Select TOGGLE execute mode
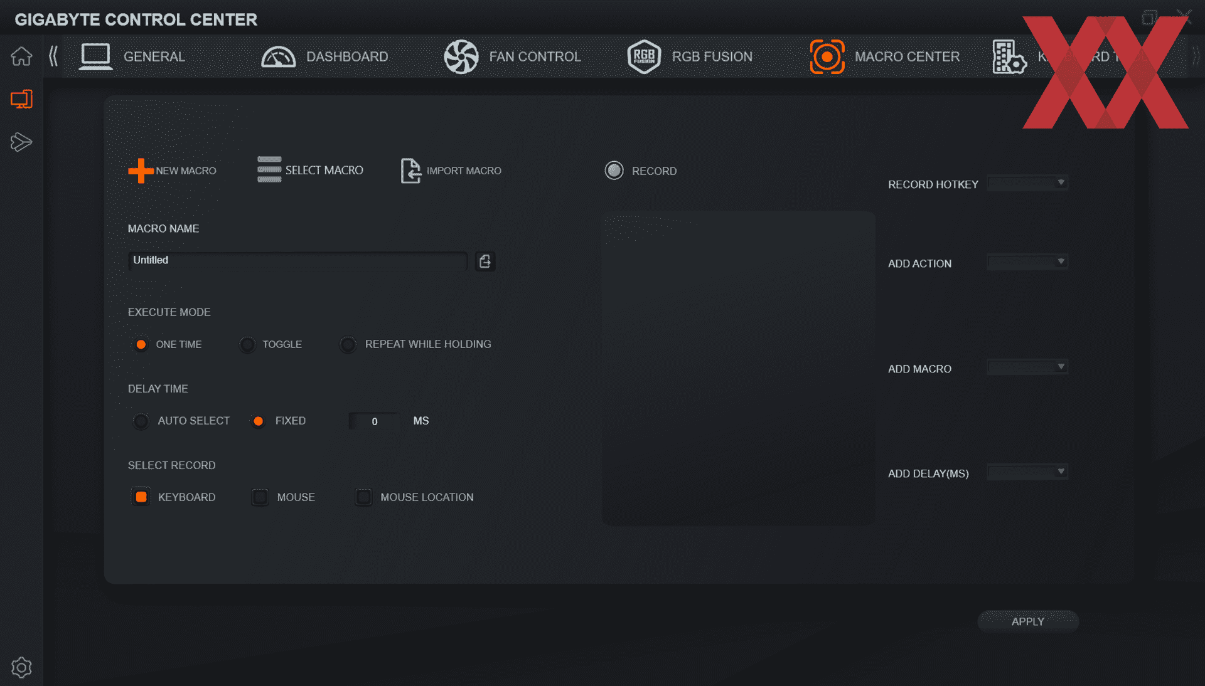1205x686 pixels. pos(247,344)
